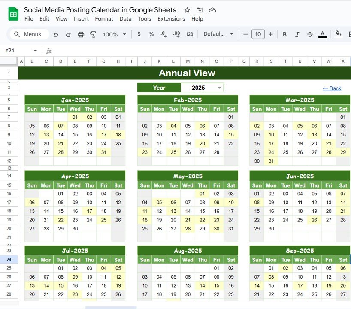Click the undo arrow icon

coord(56,34)
